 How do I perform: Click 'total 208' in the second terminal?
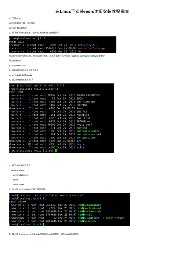(x=16, y=92)
